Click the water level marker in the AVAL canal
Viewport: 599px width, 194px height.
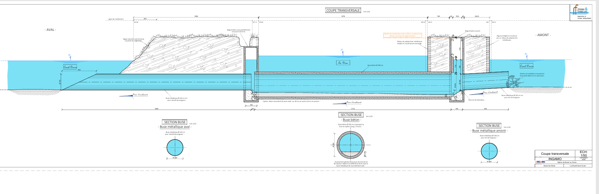[x=70, y=56]
